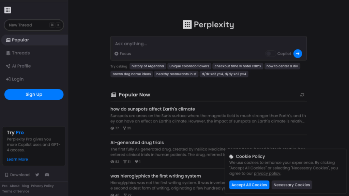349x196 pixels.
Task: Toggle the Copilot switch on
Action: coord(271,54)
